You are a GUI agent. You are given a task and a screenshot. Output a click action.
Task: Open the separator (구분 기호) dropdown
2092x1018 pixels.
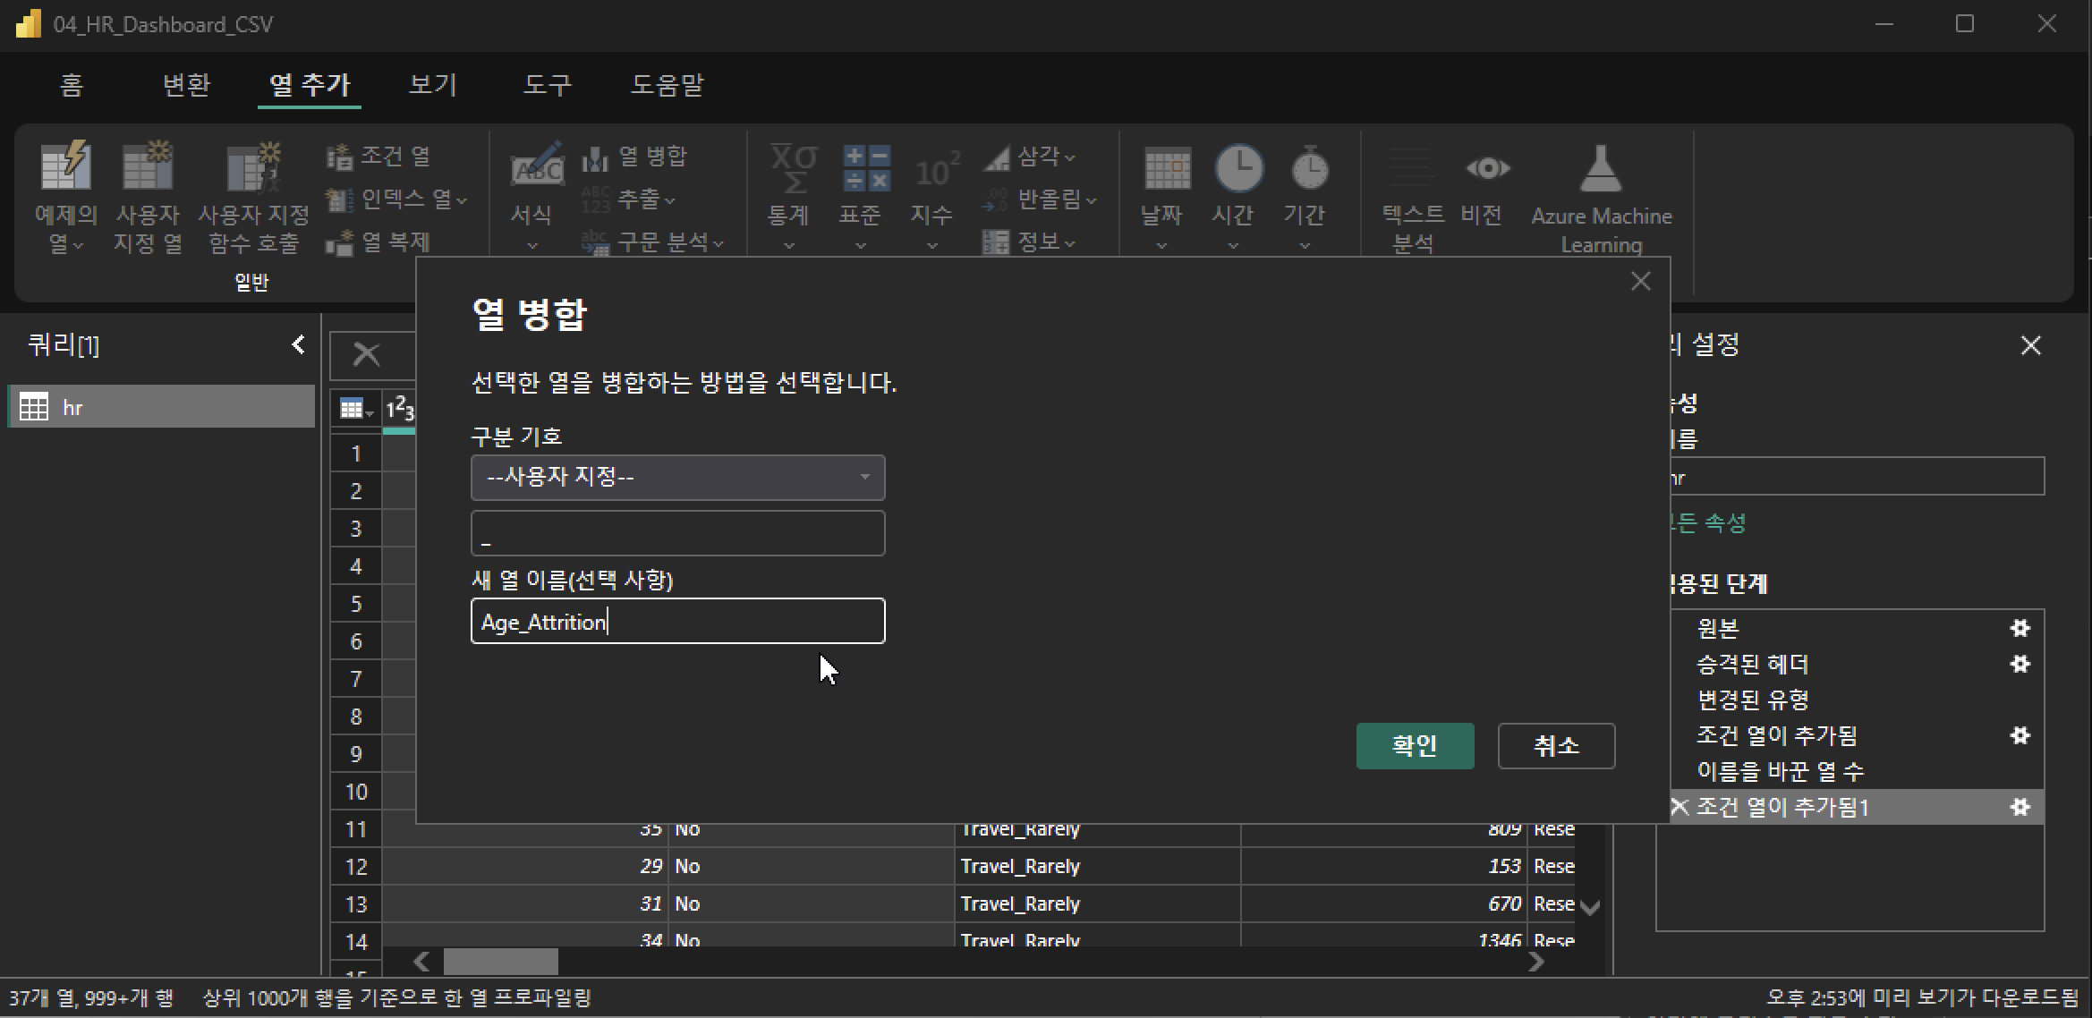point(677,477)
